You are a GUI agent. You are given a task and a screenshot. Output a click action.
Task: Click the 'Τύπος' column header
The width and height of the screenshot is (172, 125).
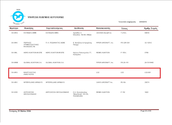click(124, 29)
